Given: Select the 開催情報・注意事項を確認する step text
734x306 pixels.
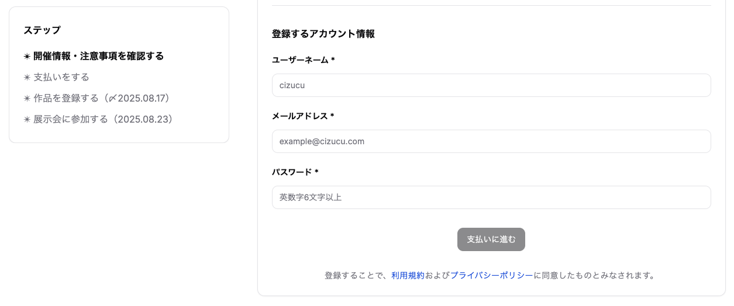Looking at the screenshot, I should tap(98, 57).
